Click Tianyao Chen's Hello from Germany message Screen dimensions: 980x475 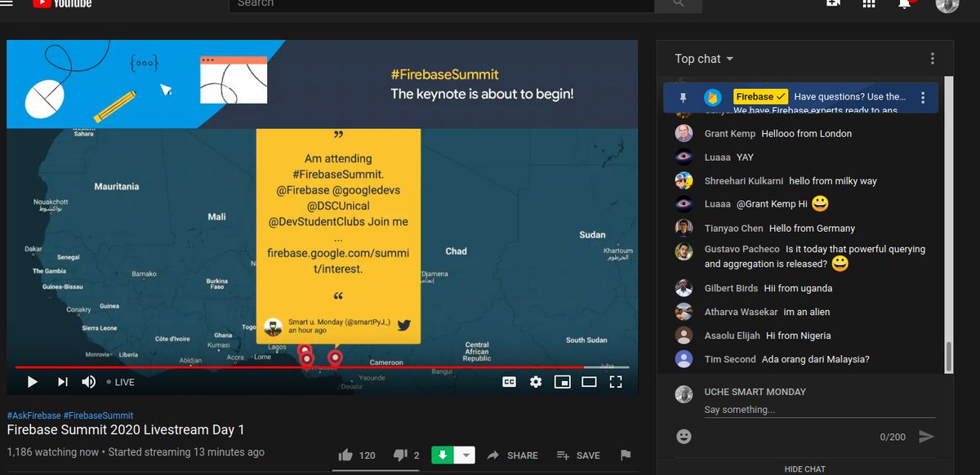tap(812, 229)
